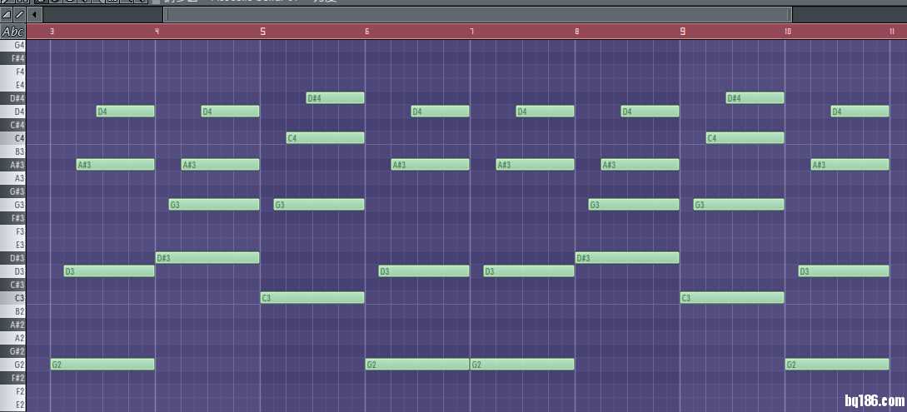Screen dimensions: 907x412
Task: Click the Abc key labels button
Action: (x=12, y=32)
